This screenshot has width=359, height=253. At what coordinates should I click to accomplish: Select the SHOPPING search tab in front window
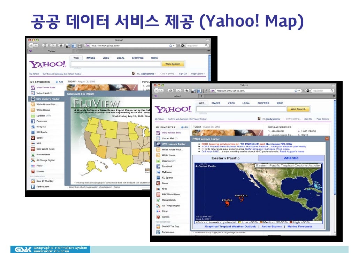pos(263,103)
